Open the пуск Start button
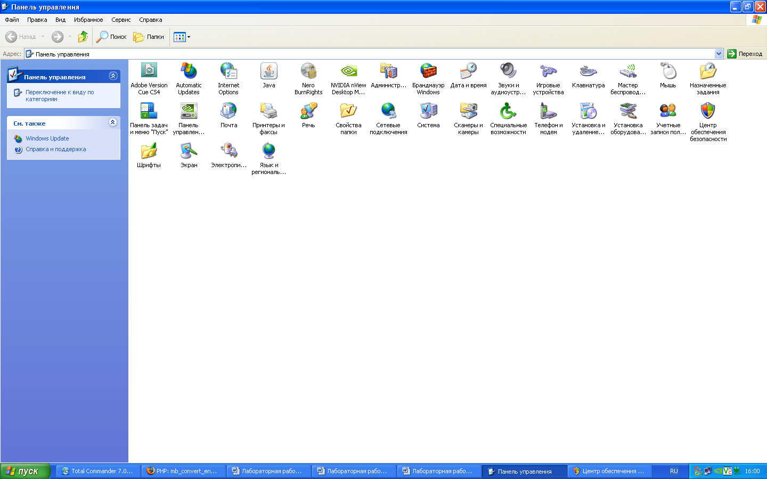Image resolution: width=767 pixels, height=479 pixels. (25, 471)
